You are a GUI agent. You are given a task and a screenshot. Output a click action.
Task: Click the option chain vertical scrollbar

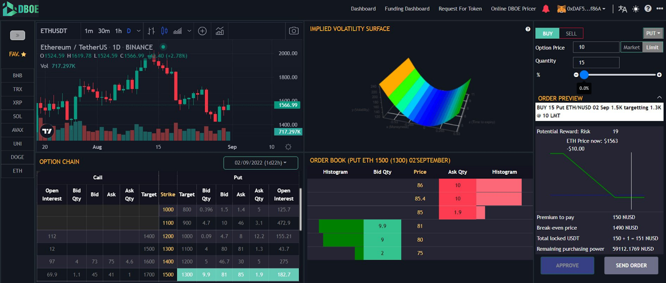(x=301, y=209)
